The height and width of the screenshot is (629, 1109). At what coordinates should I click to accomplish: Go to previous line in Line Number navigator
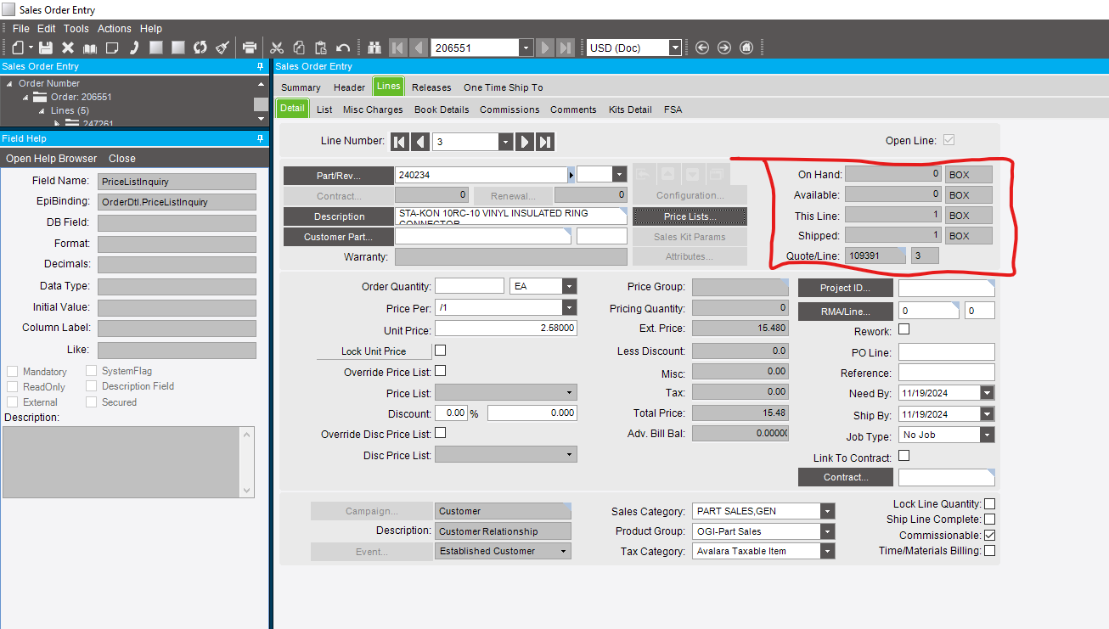click(420, 142)
